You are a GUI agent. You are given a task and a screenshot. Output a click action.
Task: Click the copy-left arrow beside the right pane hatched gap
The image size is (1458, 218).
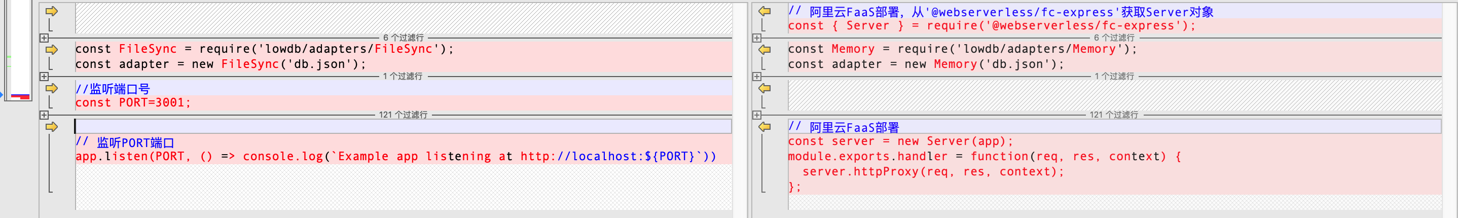click(x=764, y=88)
